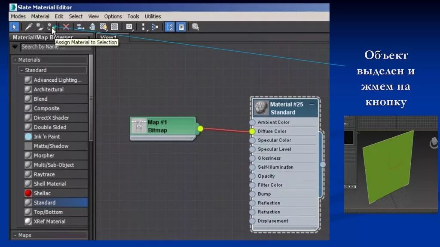
Task: Select the Composite material
Action: [x=55, y=108]
